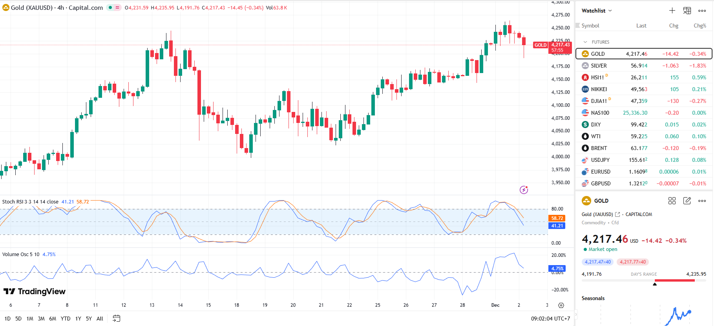Click the purple lightning bolt icon
Viewport: 714px width, 326px height.
click(524, 190)
